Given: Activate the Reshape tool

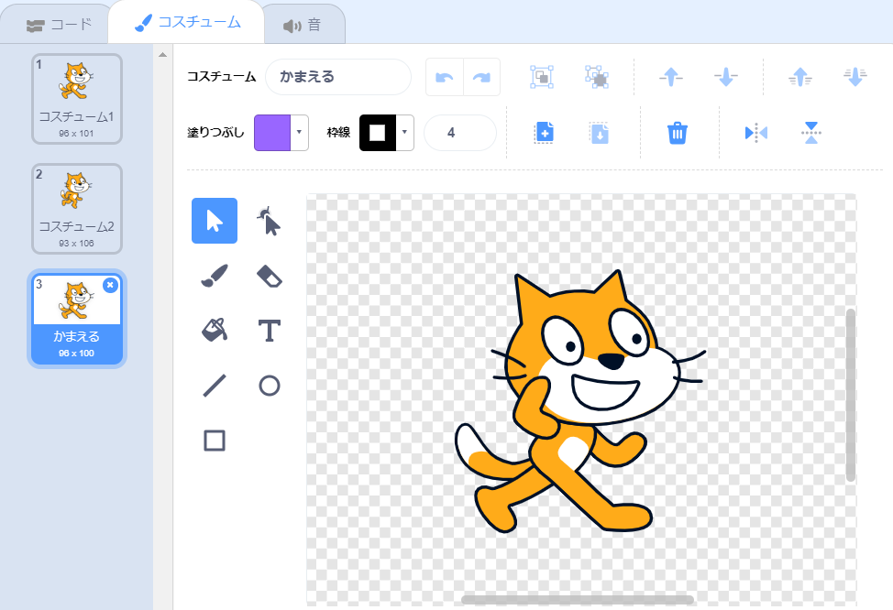Looking at the screenshot, I should [269, 221].
